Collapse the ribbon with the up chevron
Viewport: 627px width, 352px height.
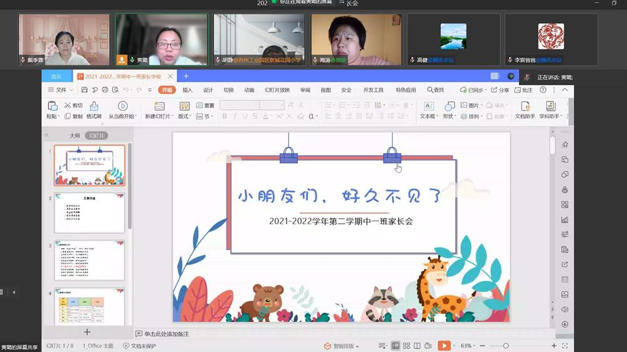coord(565,90)
